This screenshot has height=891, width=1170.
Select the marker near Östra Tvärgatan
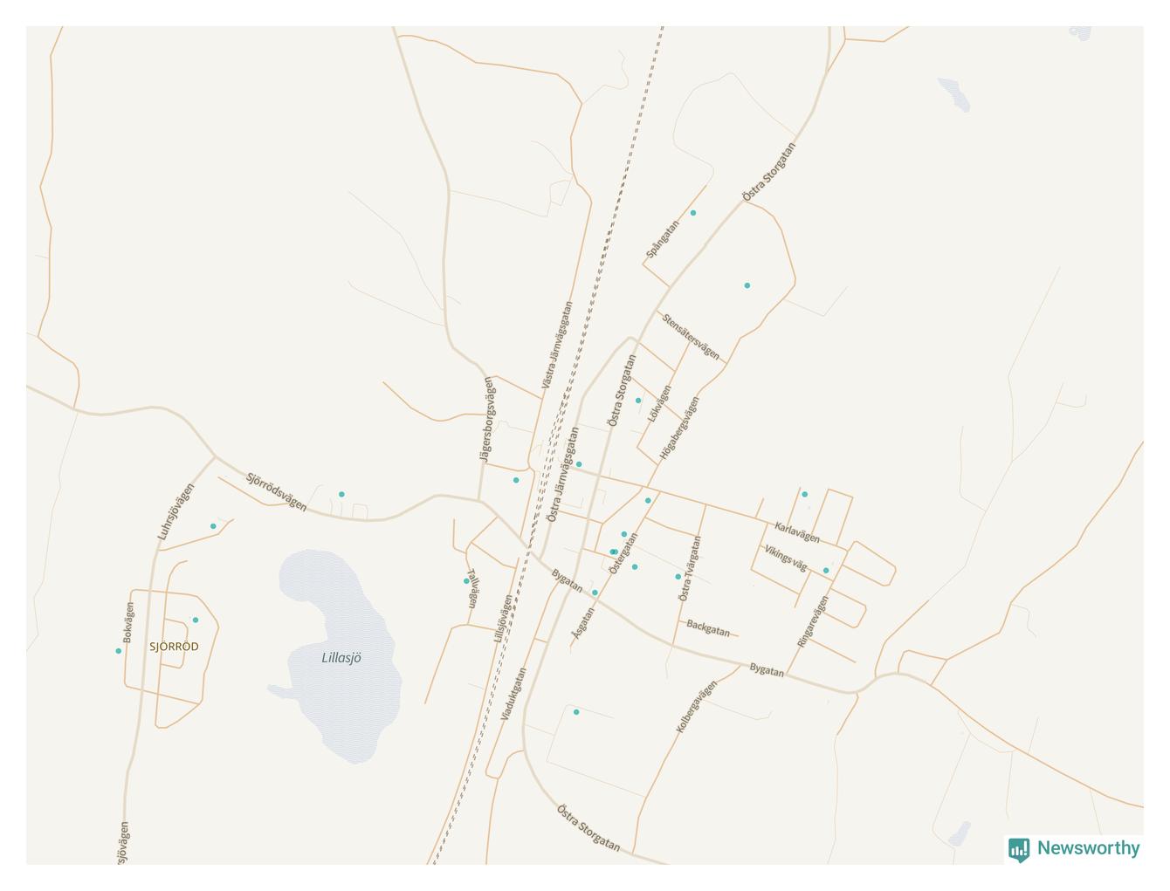[678, 577]
